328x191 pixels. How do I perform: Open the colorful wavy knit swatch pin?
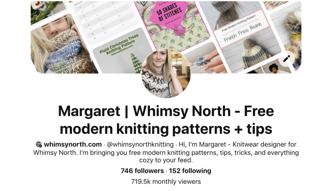276,5
